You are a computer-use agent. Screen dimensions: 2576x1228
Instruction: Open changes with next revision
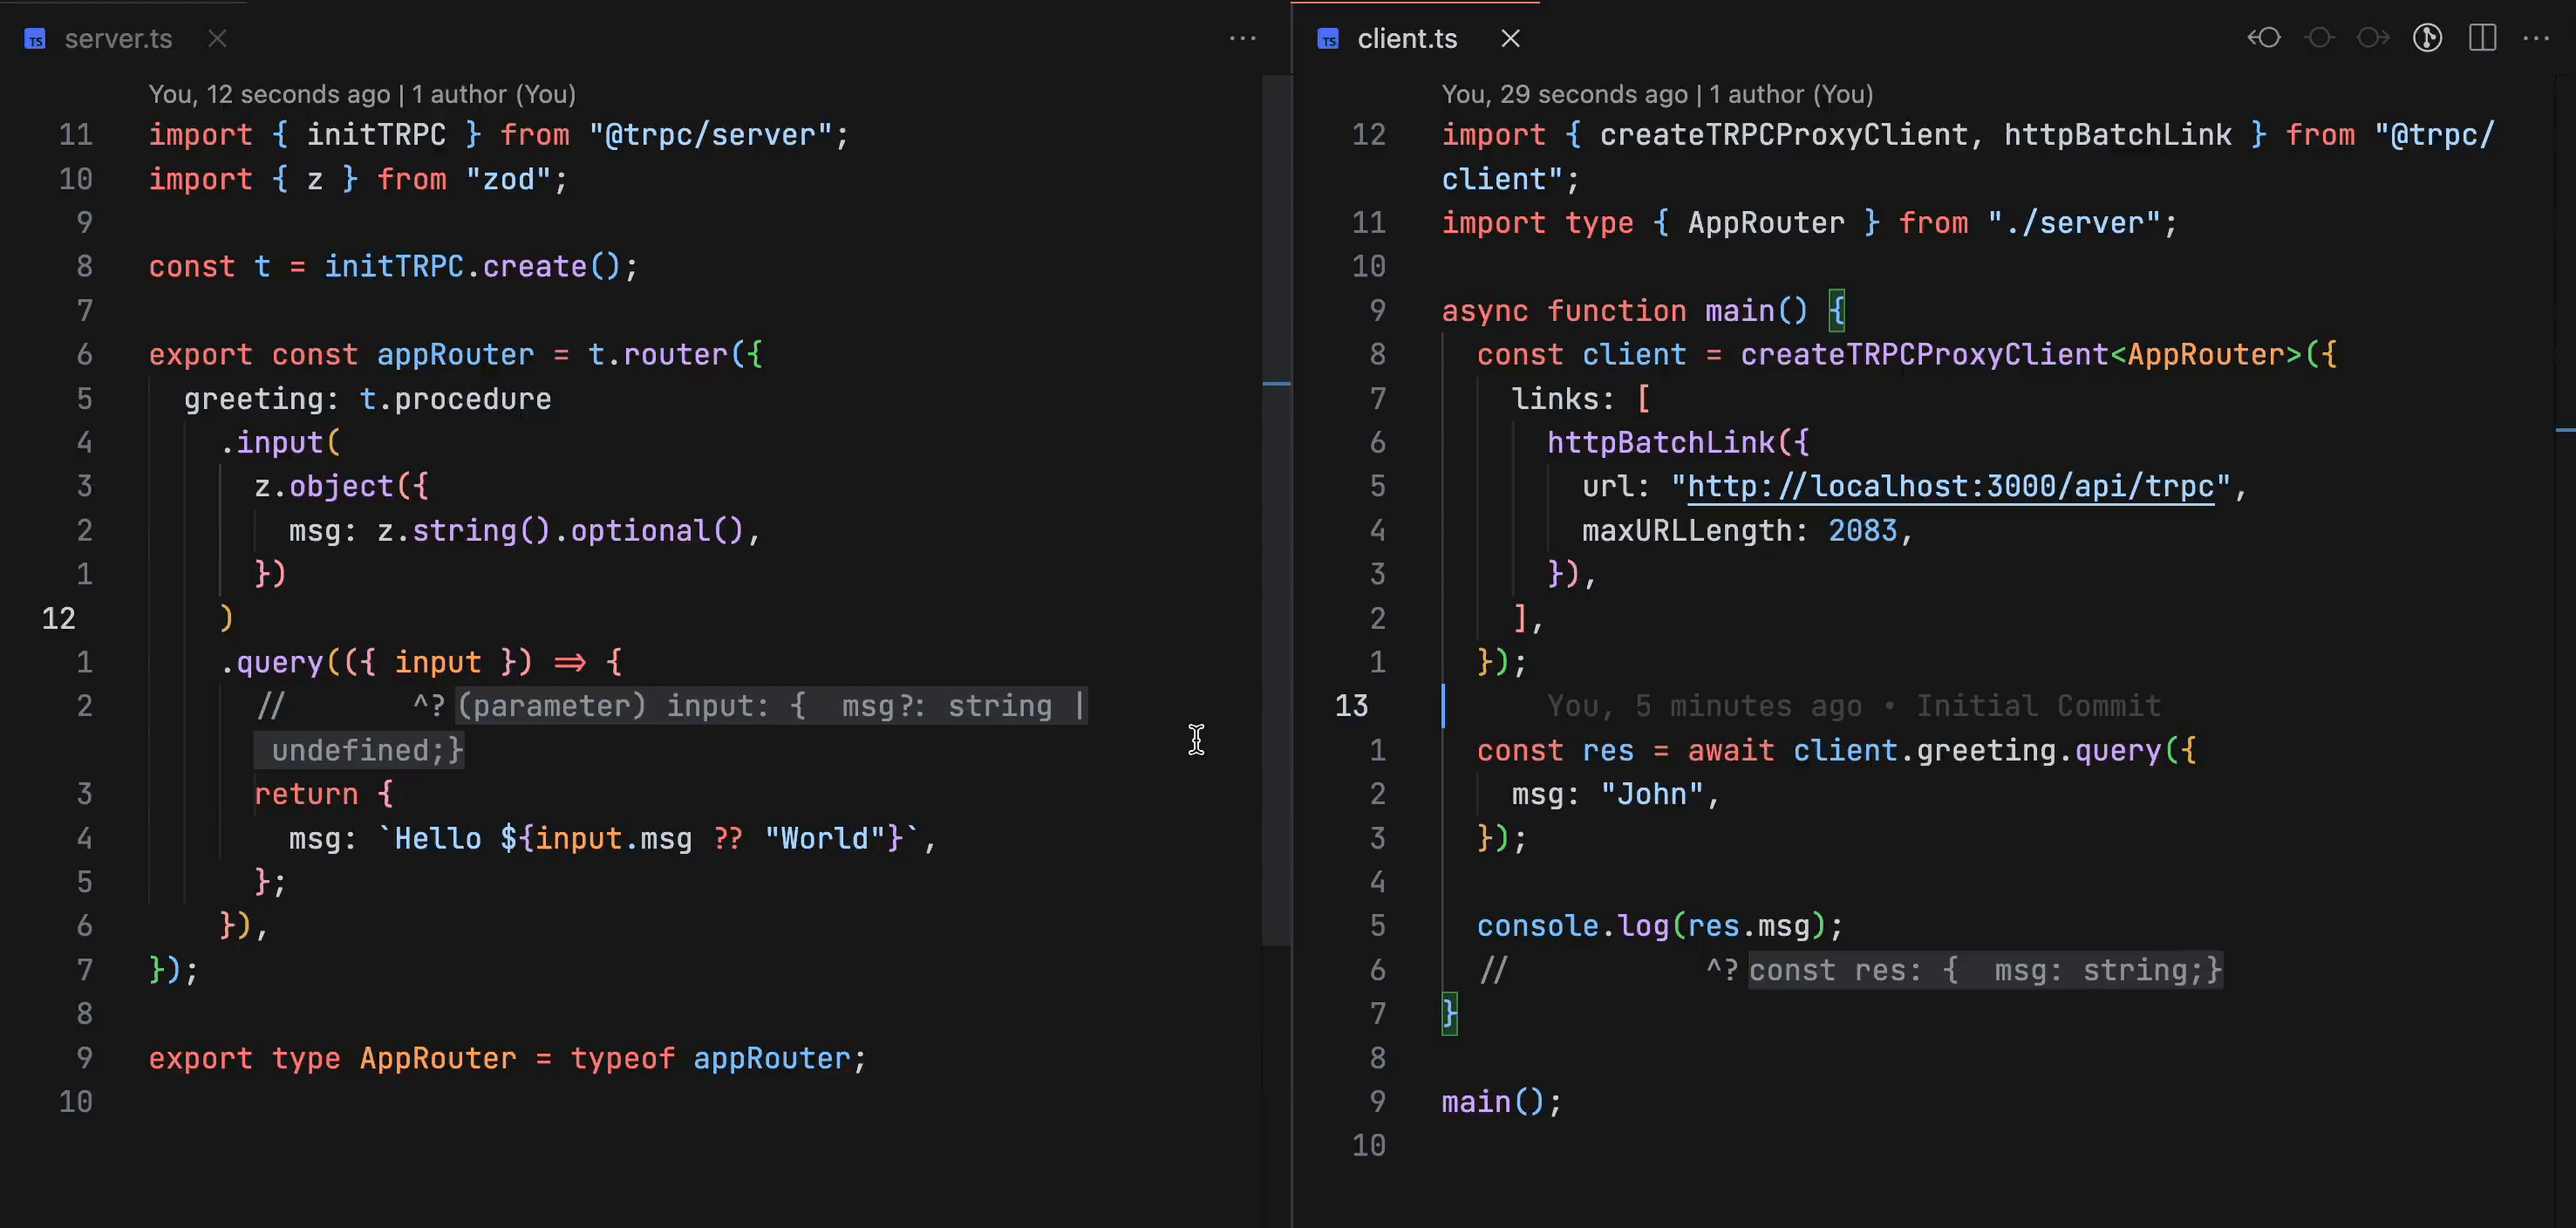2373,38
